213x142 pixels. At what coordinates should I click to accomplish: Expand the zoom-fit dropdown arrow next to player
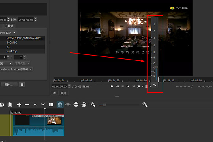point(142,86)
